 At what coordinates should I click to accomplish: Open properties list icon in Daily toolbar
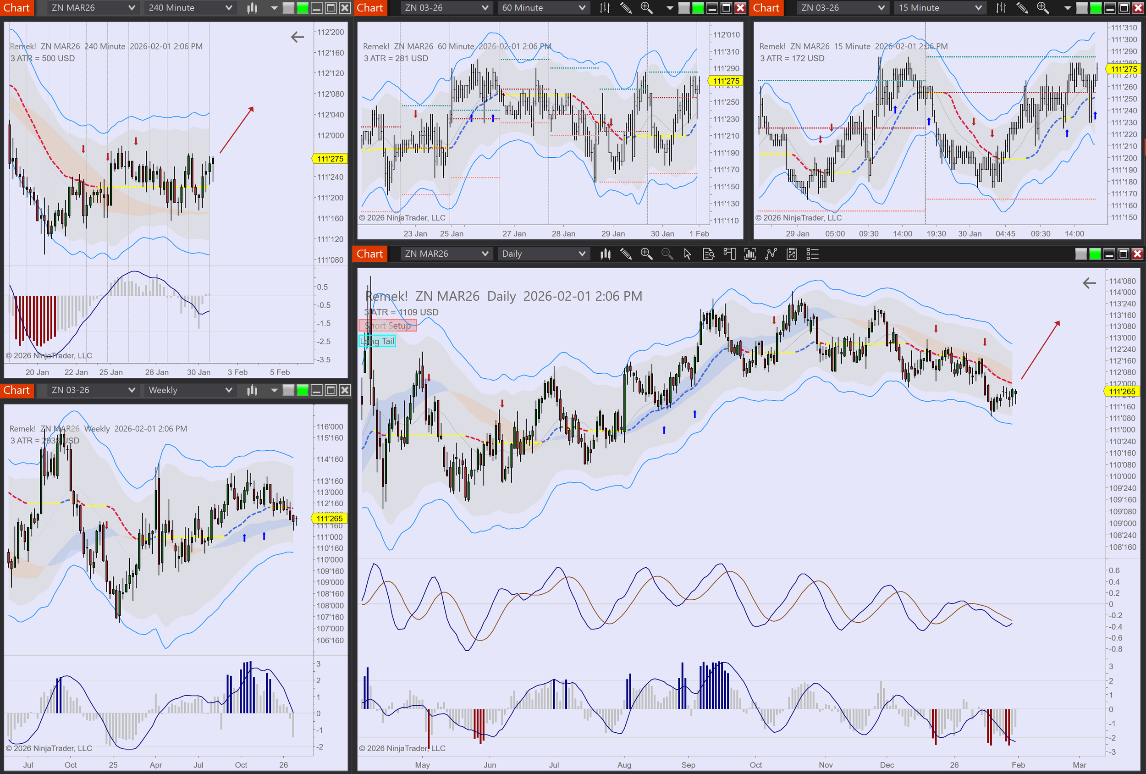[x=812, y=254]
